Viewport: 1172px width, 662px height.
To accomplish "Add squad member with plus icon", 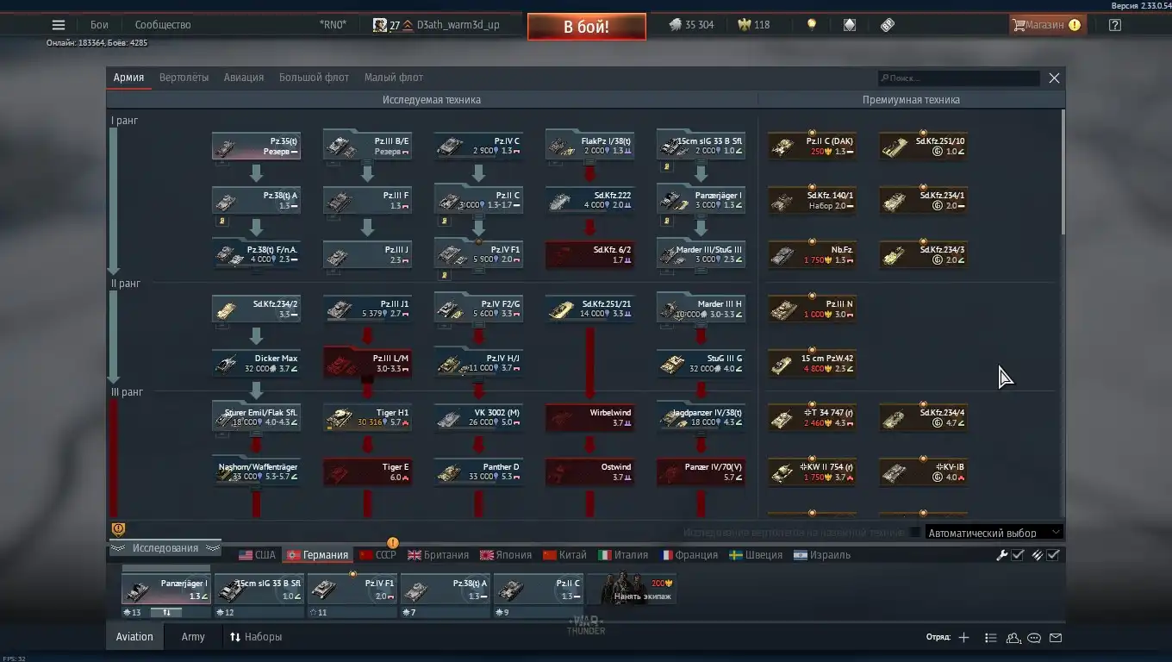I will click(963, 638).
